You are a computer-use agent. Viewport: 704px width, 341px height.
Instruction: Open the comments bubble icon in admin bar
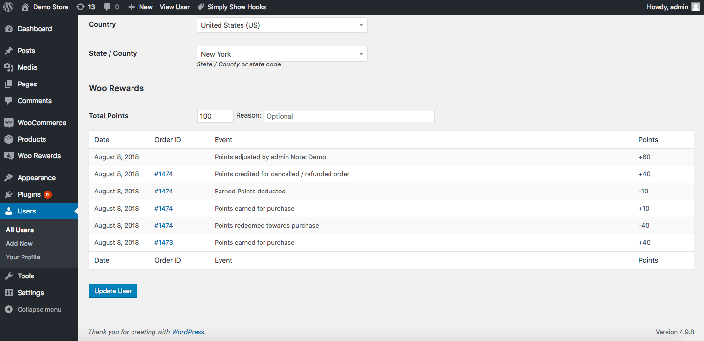pos(108,7)
